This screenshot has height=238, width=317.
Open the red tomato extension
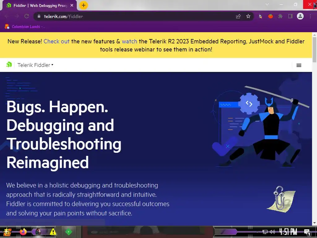point(271,16)
